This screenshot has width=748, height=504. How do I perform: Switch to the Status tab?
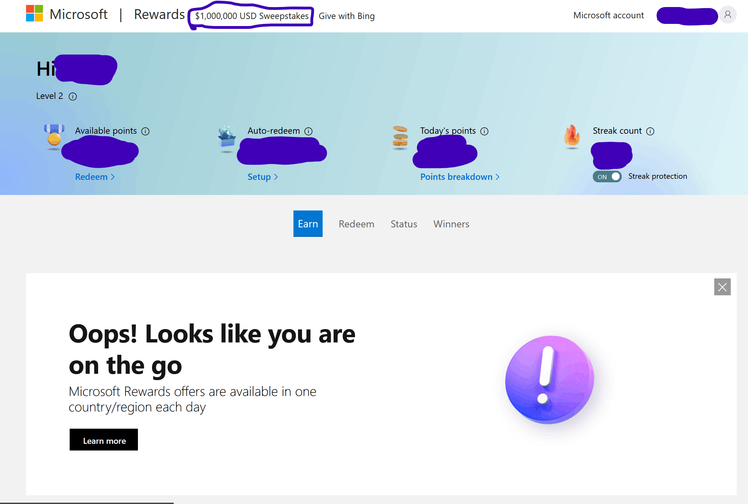[x=404, y=224]
